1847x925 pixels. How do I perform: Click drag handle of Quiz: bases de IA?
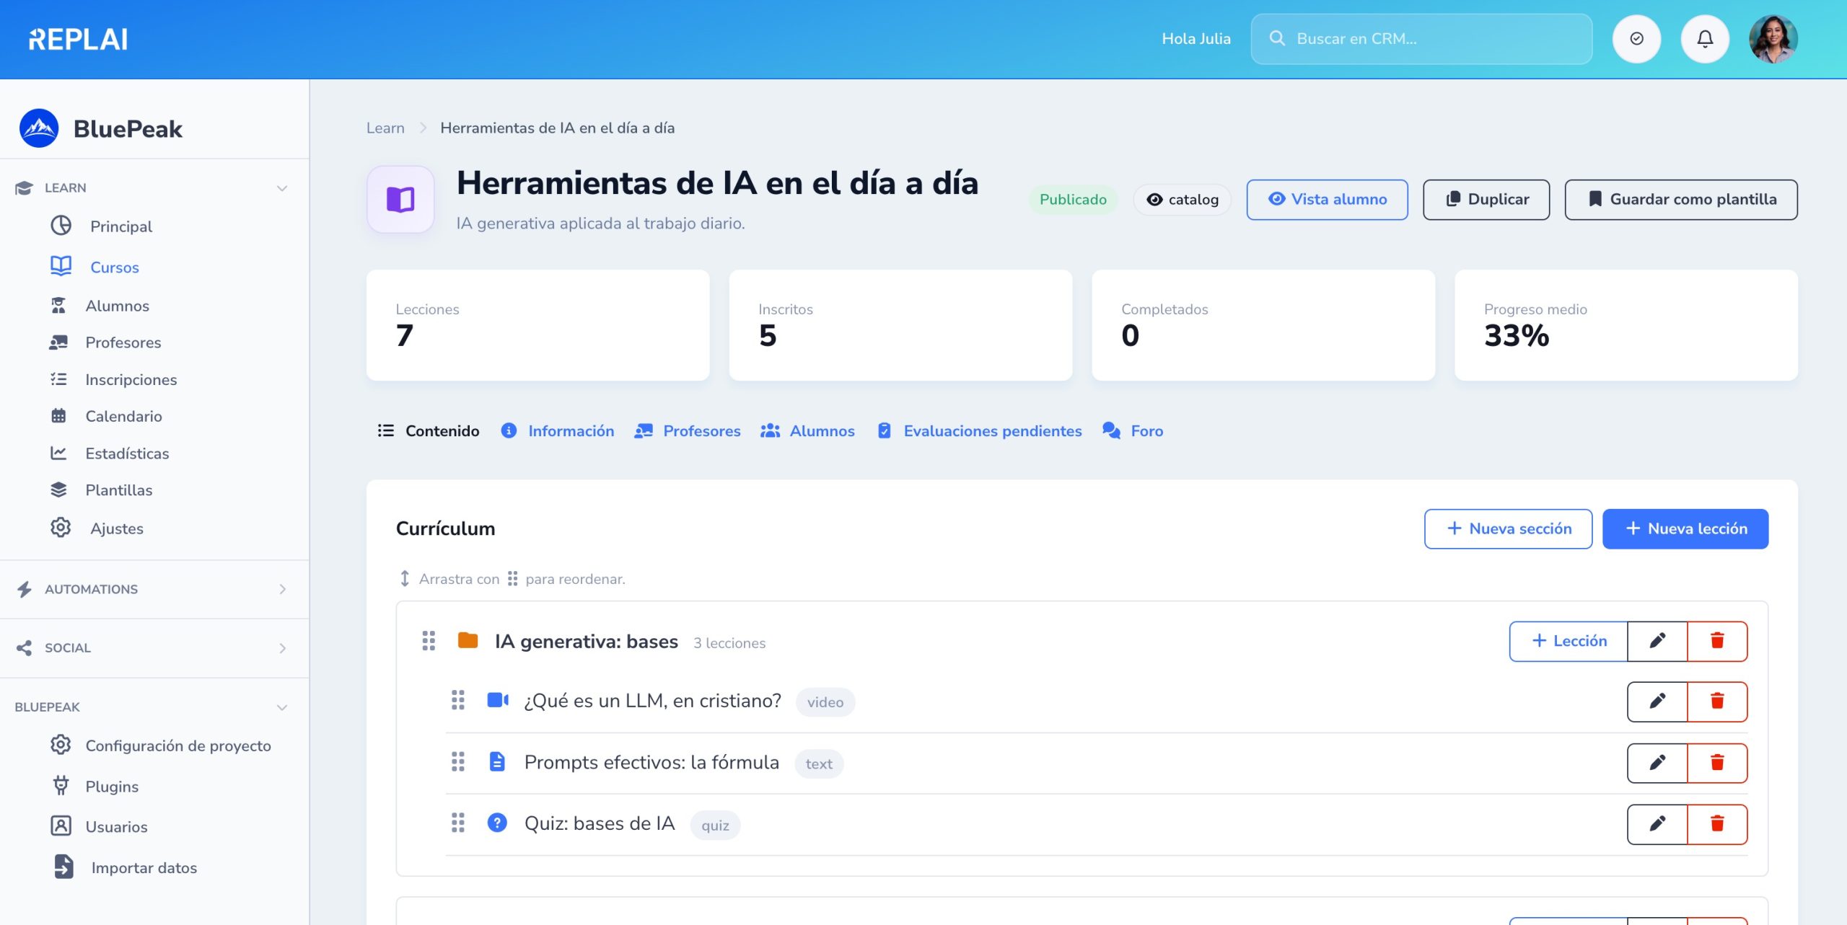[x=458, y=823]
